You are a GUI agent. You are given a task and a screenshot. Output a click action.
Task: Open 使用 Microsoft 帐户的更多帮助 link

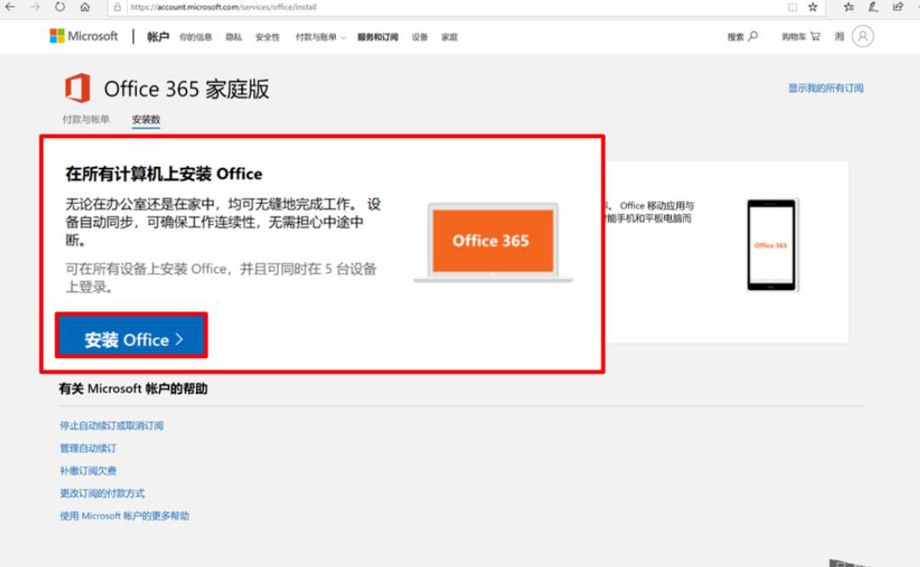(124, 516)
